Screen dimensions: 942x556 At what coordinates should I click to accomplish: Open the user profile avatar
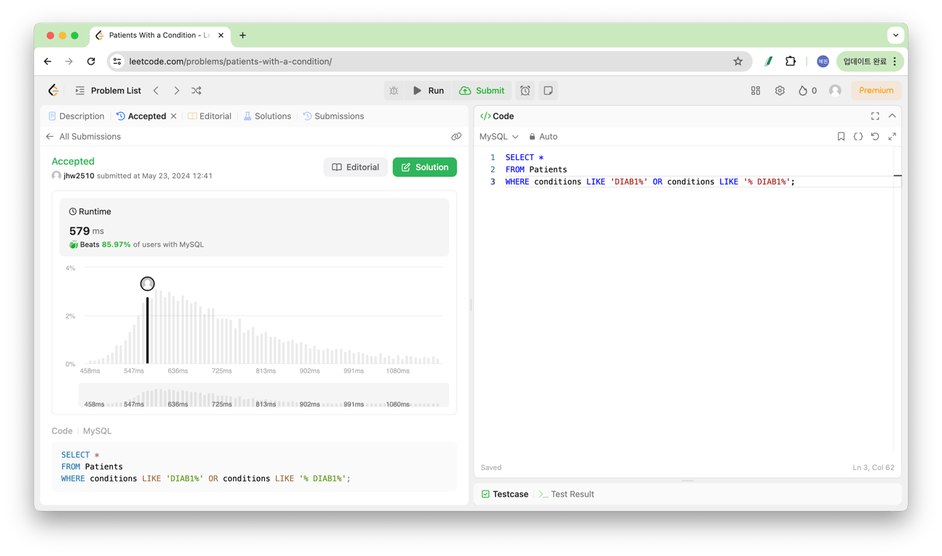835,90
